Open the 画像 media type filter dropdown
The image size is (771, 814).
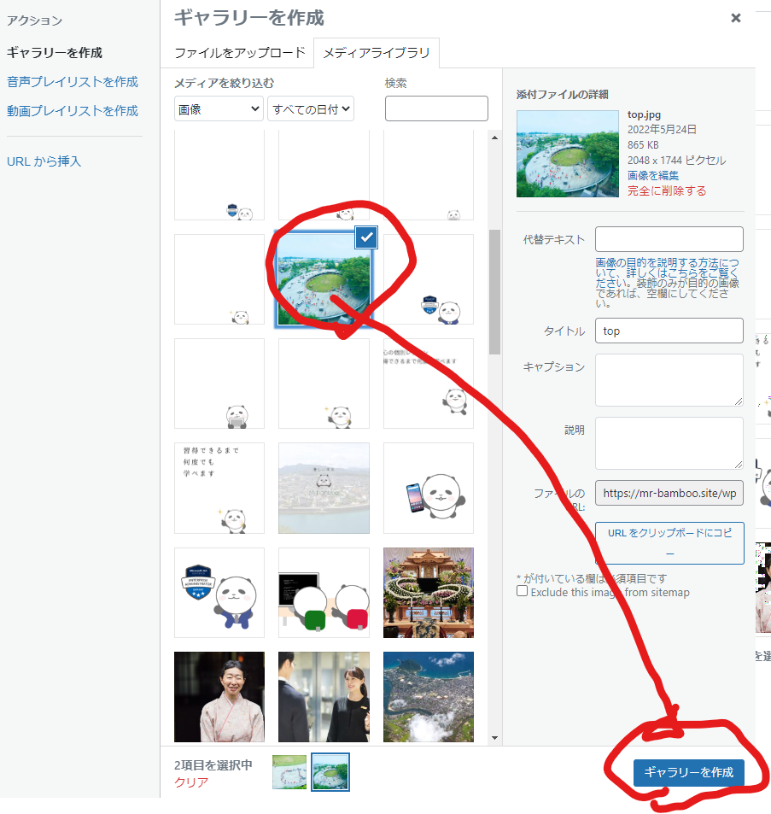[219, 109]
